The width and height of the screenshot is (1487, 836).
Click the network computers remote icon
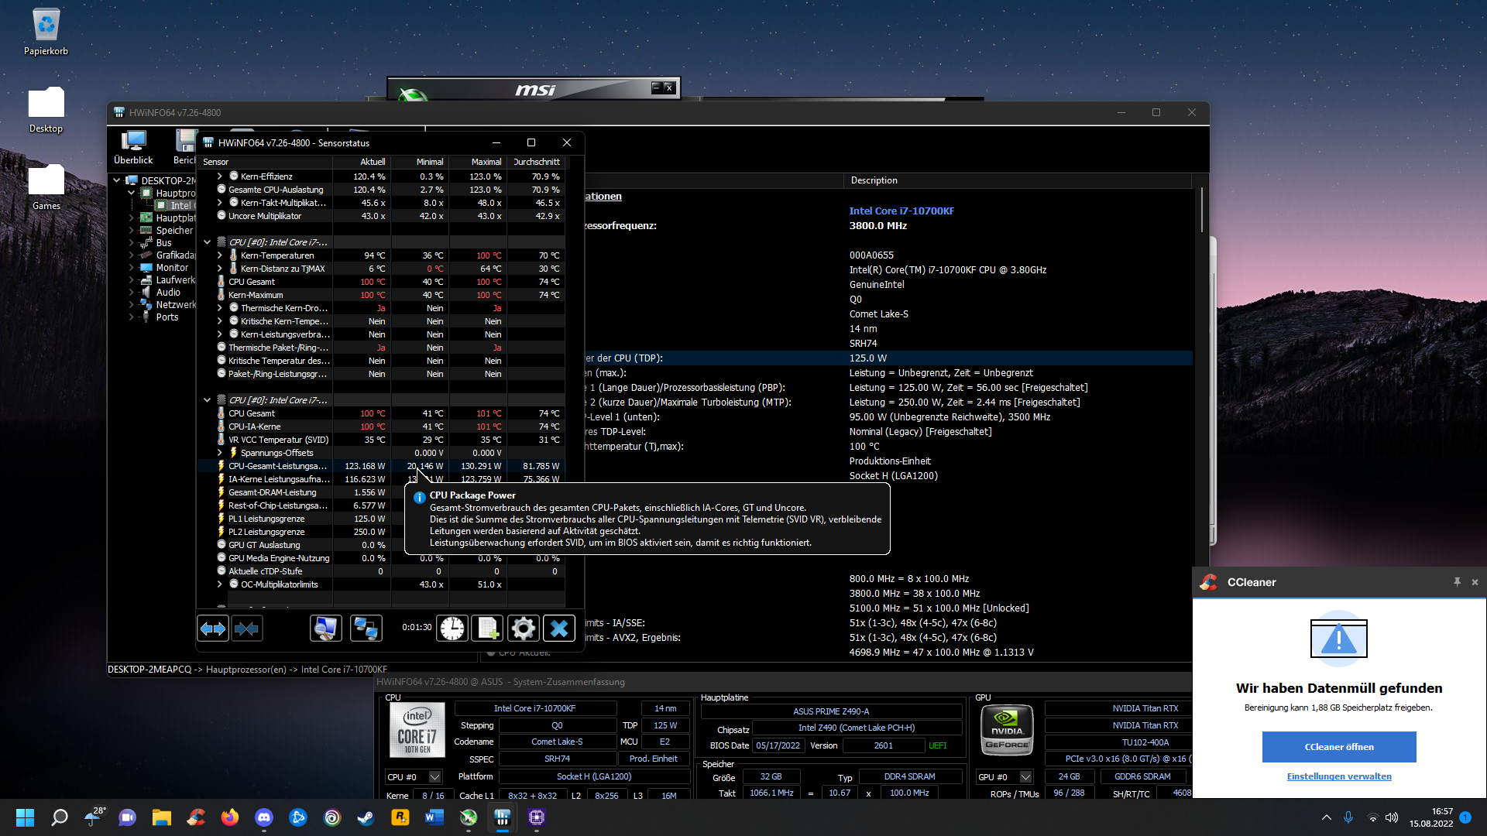click(x=366, y=629)
